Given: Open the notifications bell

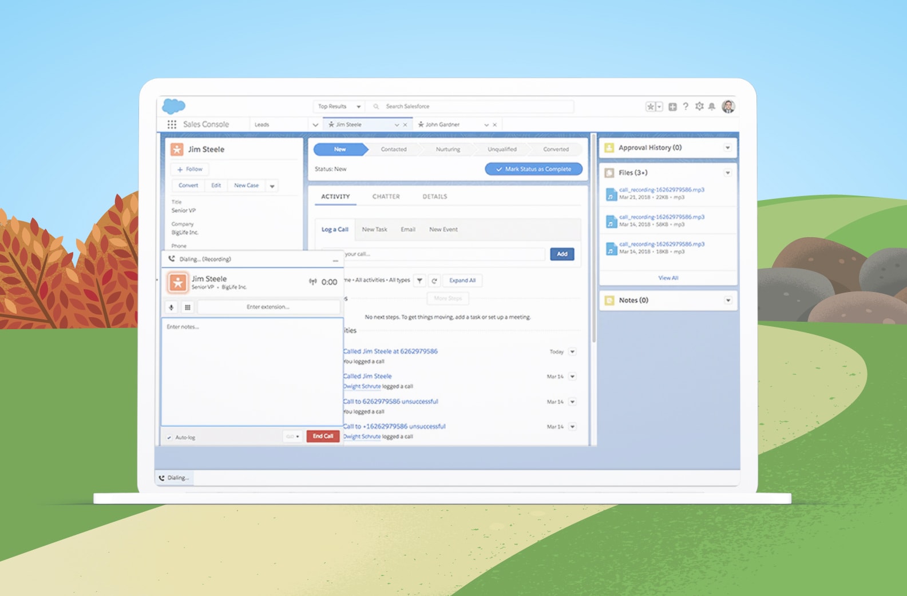Looking at the screenshot, I should (712, 106).
